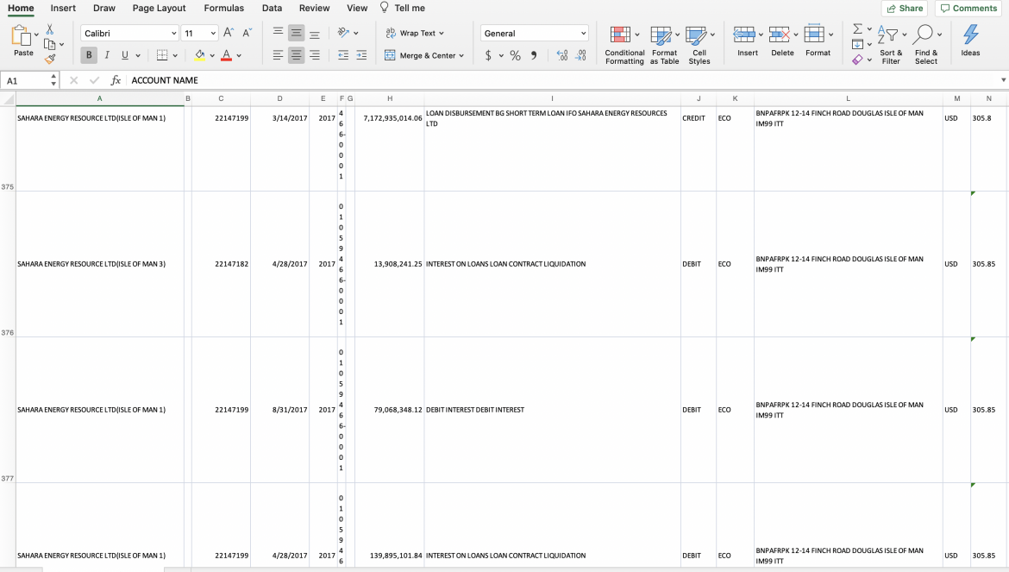Switch to the Insert tab
1009x572 pixels.
(63, 9)
